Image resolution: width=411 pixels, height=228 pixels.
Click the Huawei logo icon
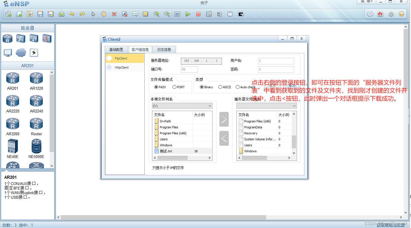380,14
